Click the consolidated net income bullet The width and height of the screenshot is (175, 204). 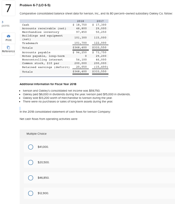point(61,91)
